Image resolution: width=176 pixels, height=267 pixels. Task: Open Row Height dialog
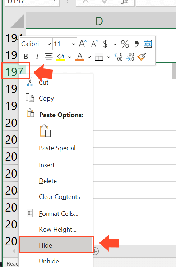tap(56, 230)
